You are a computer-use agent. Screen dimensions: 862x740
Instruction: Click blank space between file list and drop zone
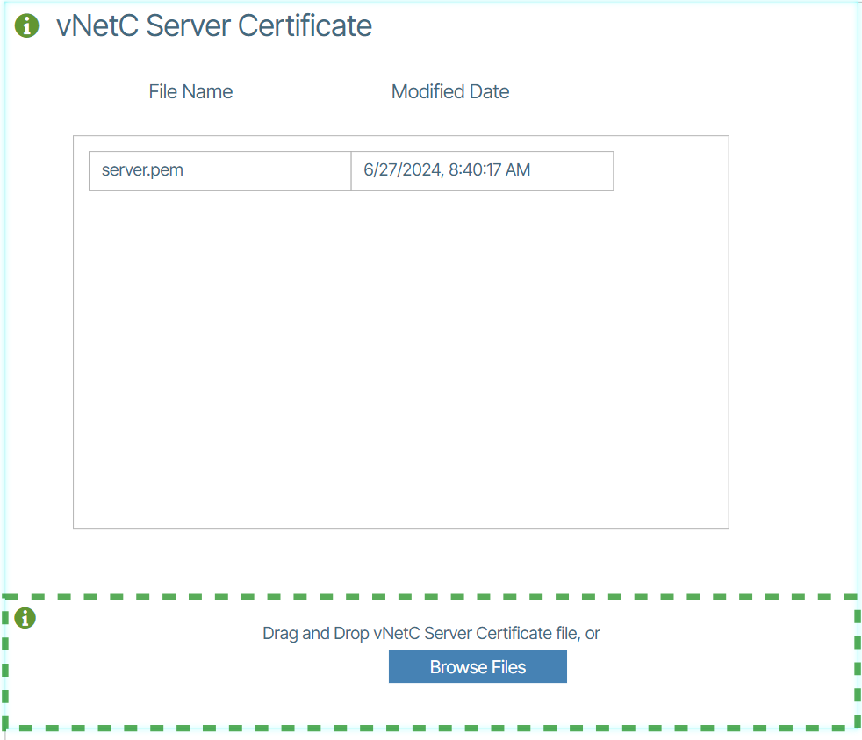(400, 562)
